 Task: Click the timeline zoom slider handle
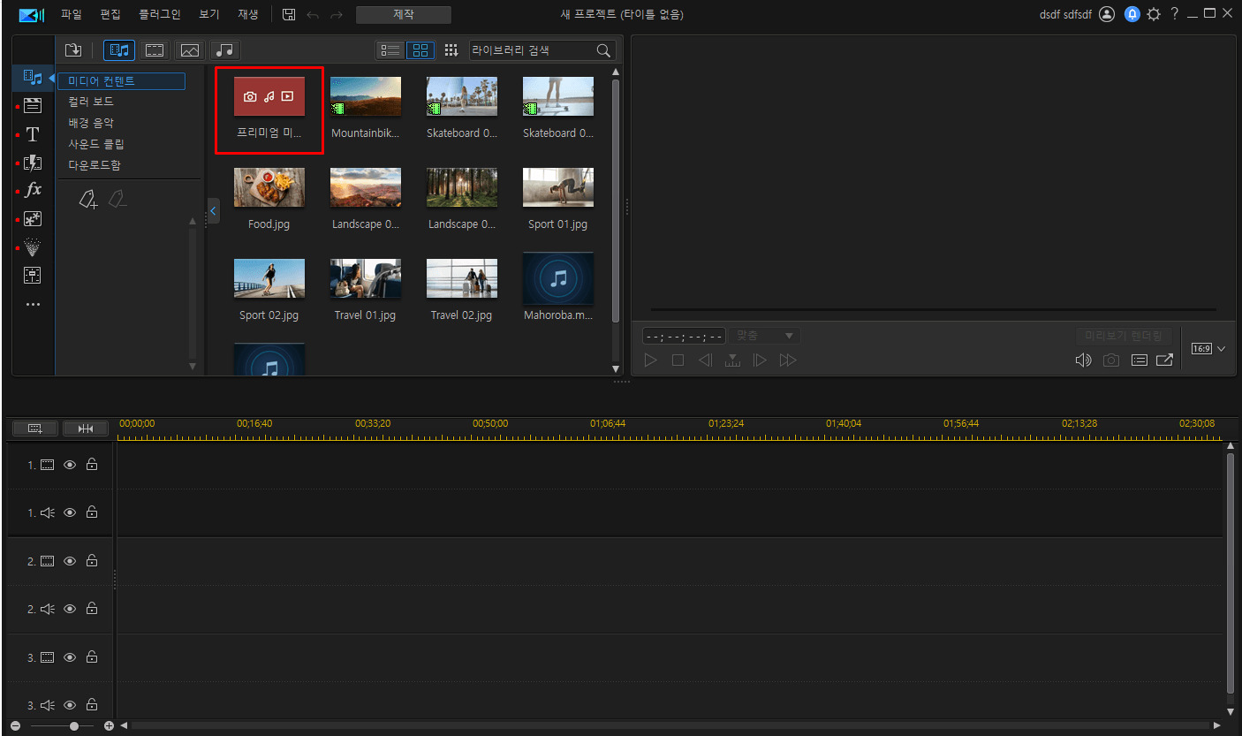(74, 725)
